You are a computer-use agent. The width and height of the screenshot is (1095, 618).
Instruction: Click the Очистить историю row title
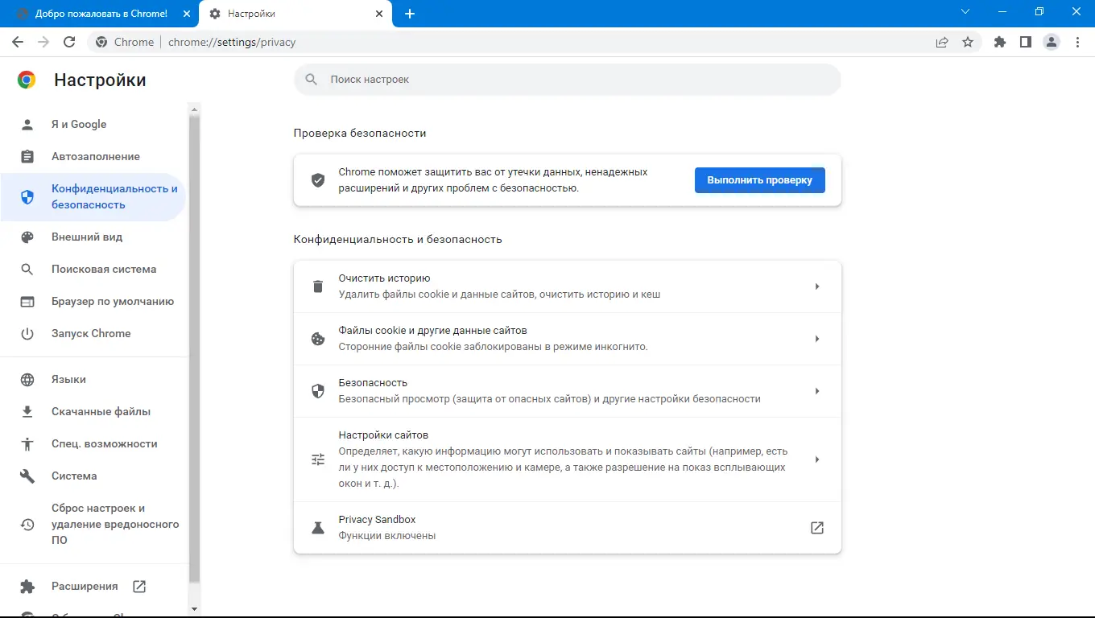click(384, 278)
